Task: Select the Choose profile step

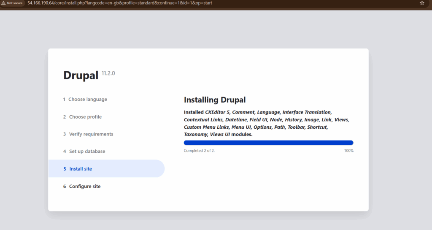Action: (x=82, y=117)
